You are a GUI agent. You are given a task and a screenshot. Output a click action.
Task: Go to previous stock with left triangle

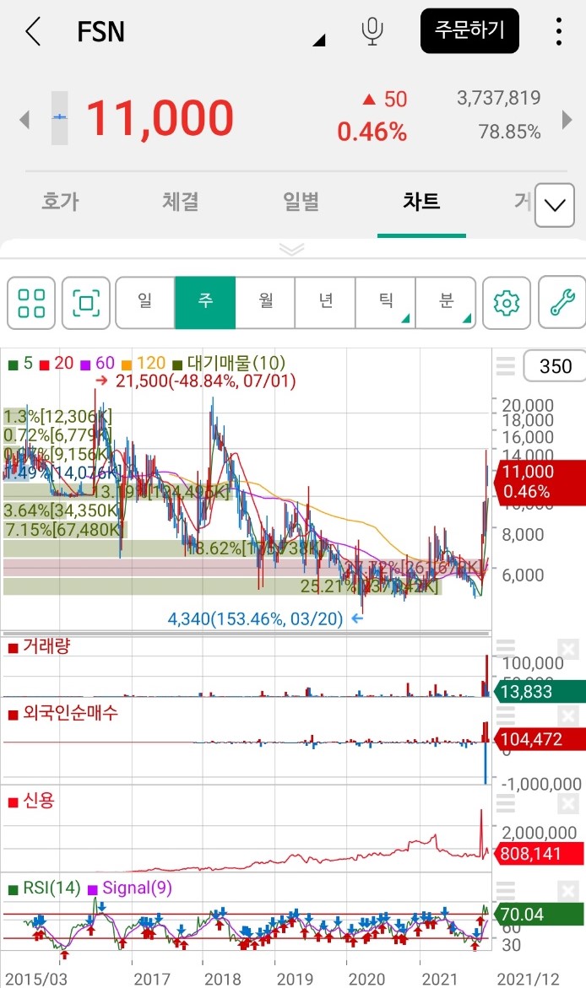point(24,119)
